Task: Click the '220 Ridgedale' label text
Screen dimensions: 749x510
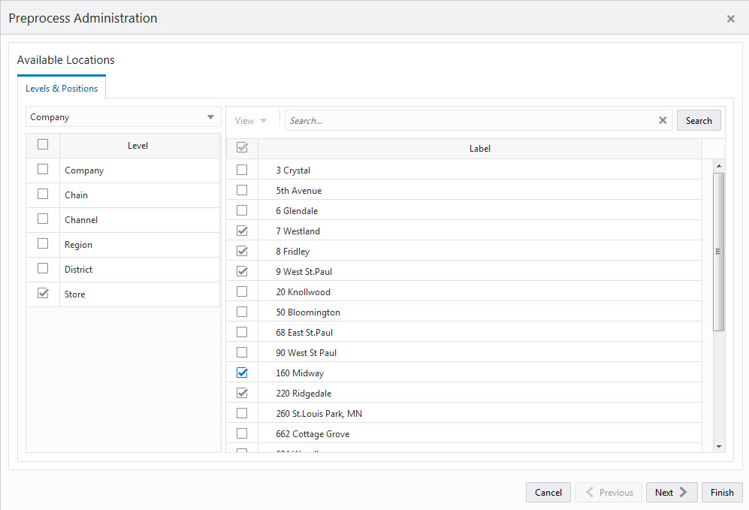Action: pyautogui.click(x=304, y=394)
